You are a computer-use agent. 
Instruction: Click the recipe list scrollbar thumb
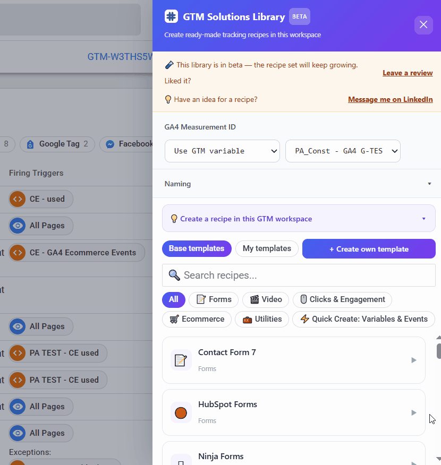[439, 351]
